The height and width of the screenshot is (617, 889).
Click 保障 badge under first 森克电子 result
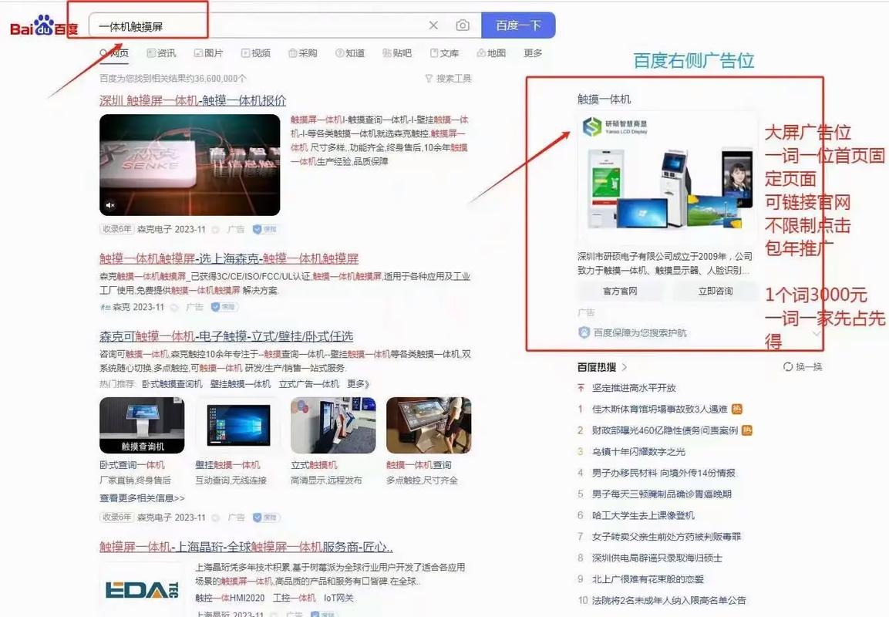pyautogui.click(x=265, y=229)
